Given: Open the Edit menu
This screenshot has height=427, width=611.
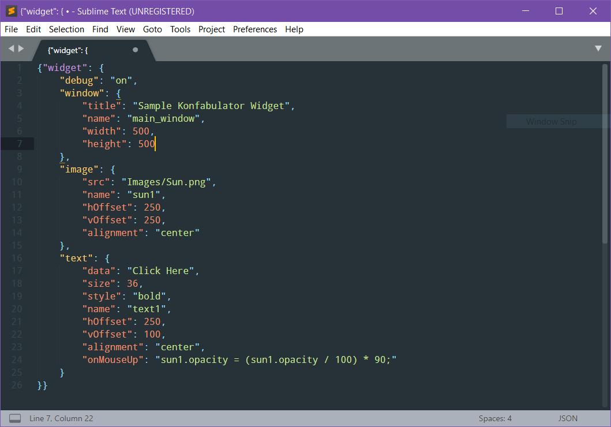Looking at the screenshot, I should pos(33,29).
